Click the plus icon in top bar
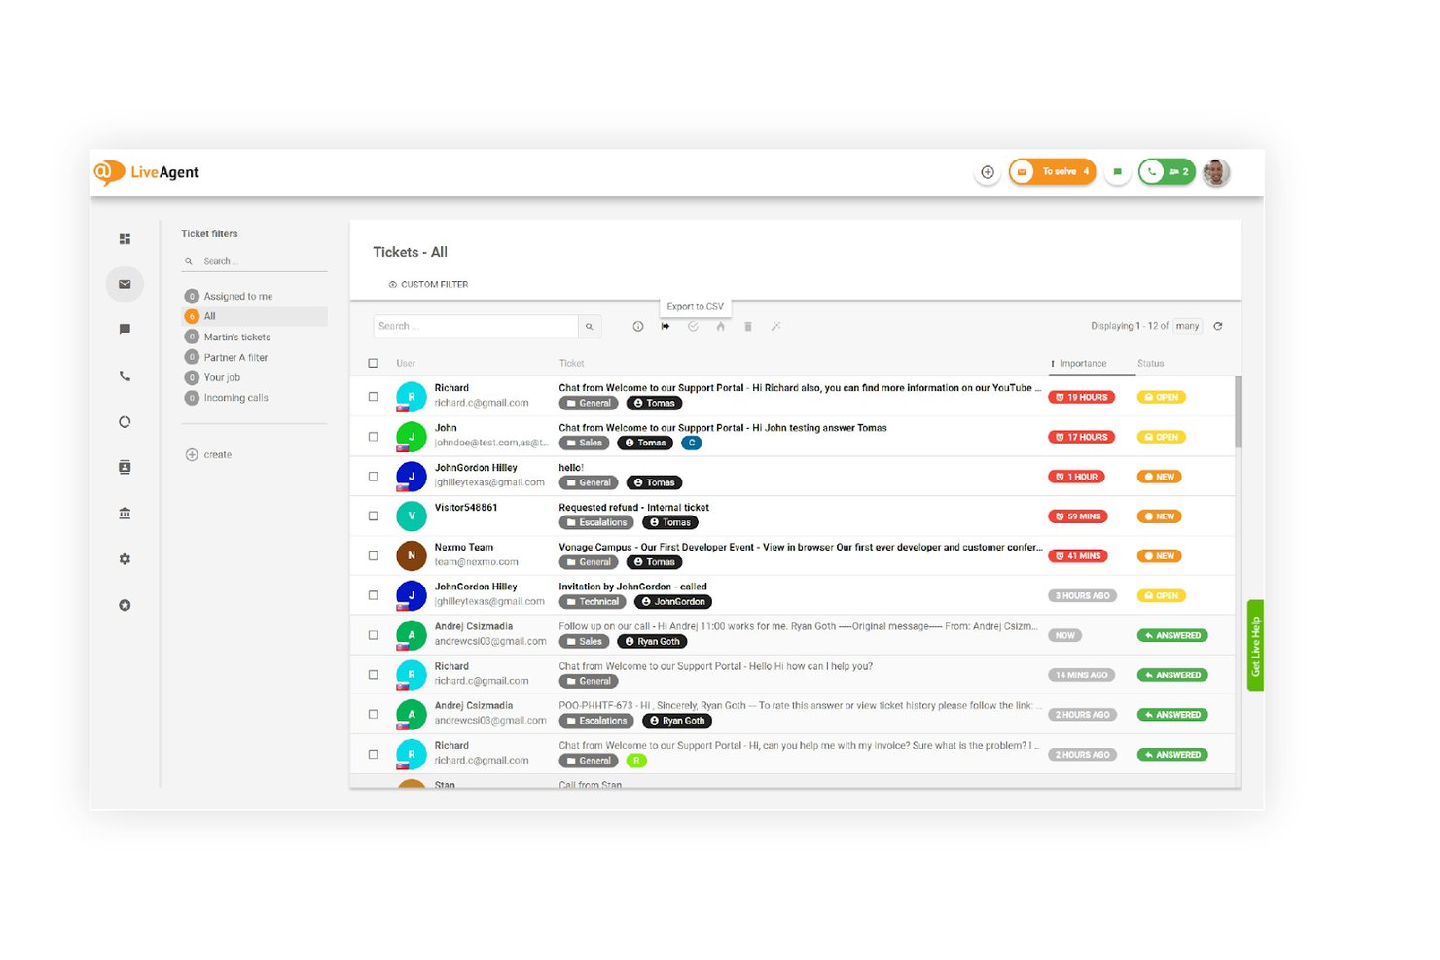This screenshot has width=1440, height=960. tap(988, 172)
